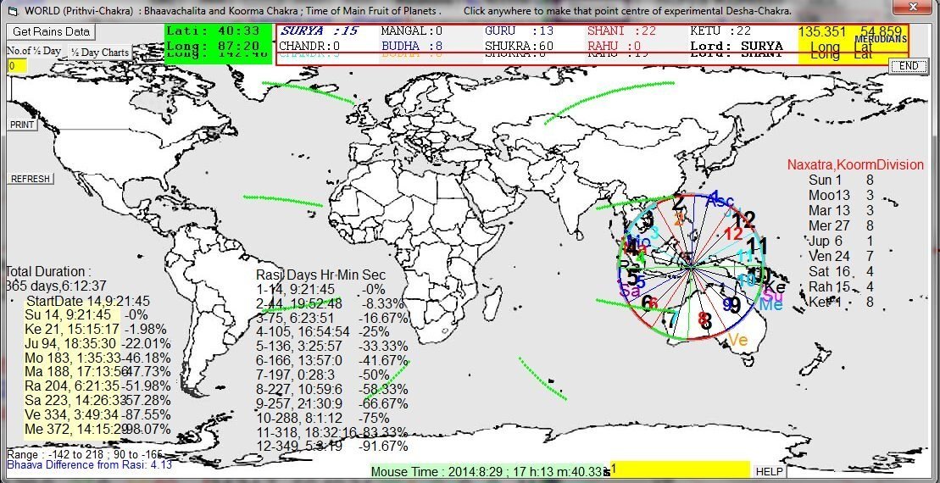940x483 pixels.
Task: Click the Total Duration label
Action: [x=48, y=271]
